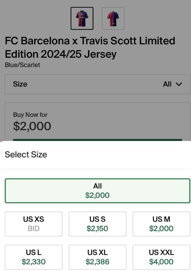191x271 pixels.
Task: Pick size US S for $2,150
Action: click(98, 224)
